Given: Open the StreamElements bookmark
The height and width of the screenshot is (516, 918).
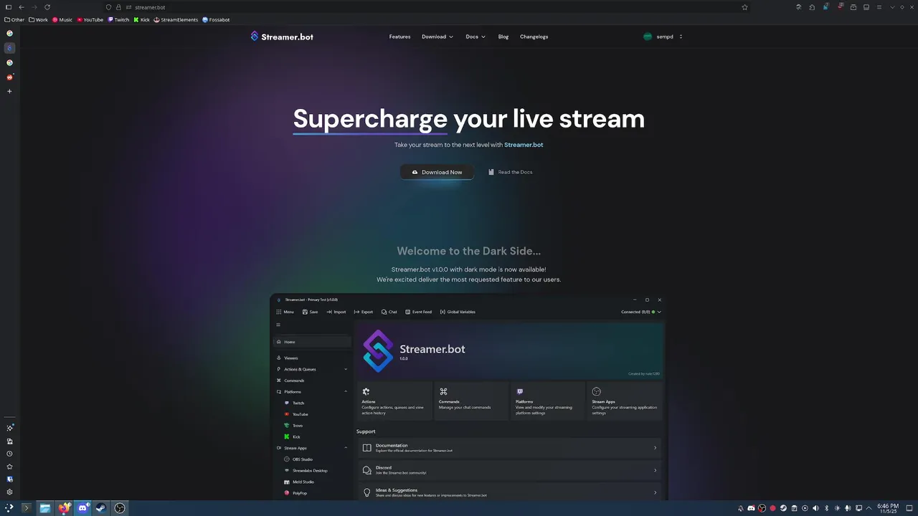Looking at the screenshot, I should coord(176,20).
